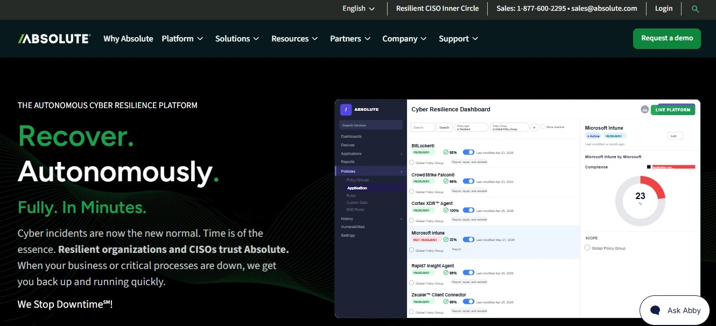Click BitLocker's Report, repair, and reinstall button
716x326 pixels.
469,162
